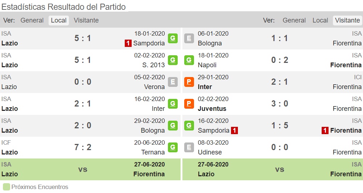Click orange P icon next to Juventus match

pyautogui.click(x=189, y=104)
